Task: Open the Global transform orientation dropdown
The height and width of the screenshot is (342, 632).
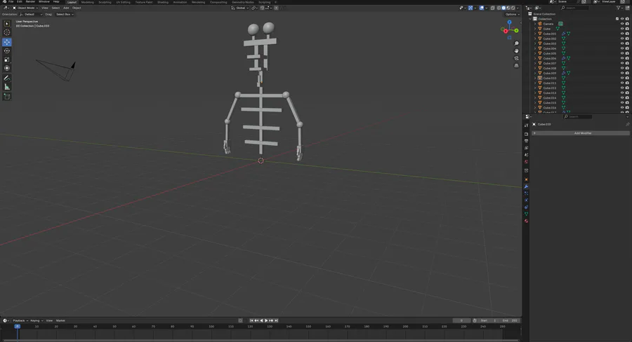Action: point(240,8)
